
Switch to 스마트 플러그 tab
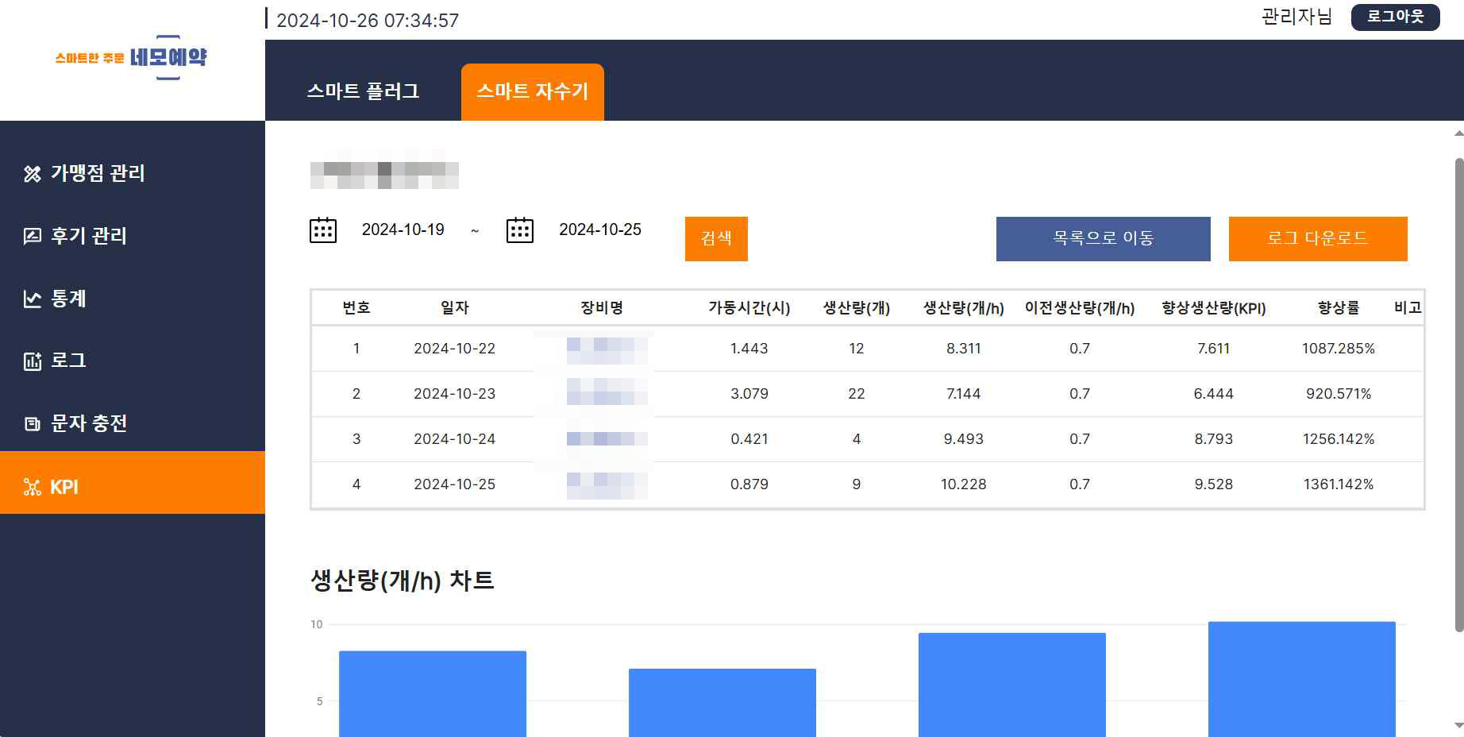point(363,91)
